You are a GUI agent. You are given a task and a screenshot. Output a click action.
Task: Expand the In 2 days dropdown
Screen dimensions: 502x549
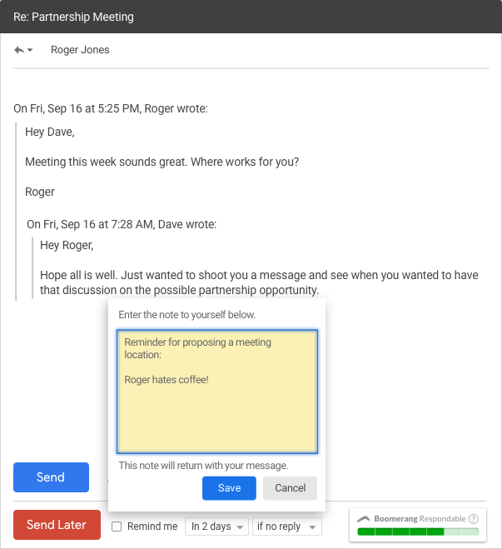click(x=216, y=527)
